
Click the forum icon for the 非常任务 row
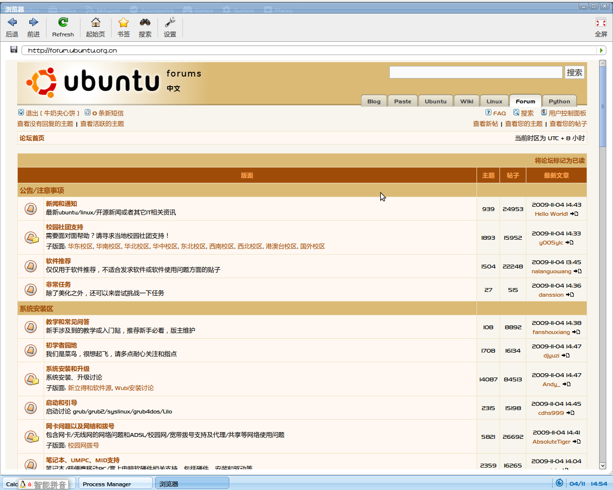tap(31, 290)
